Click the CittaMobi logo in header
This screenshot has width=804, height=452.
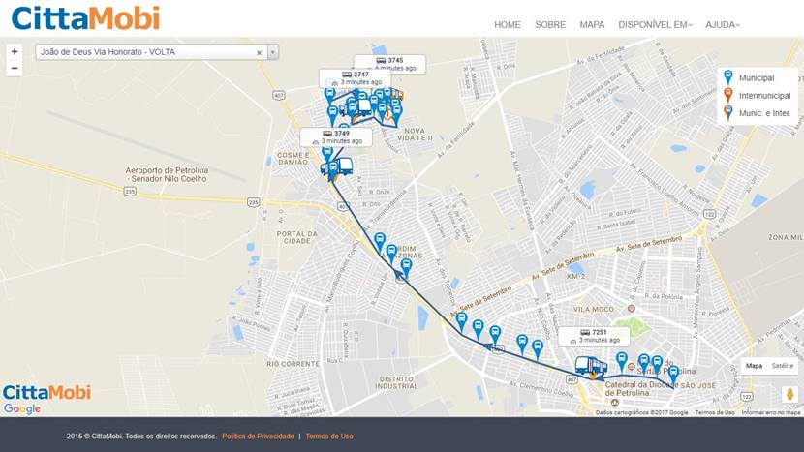tap(85, 18)
